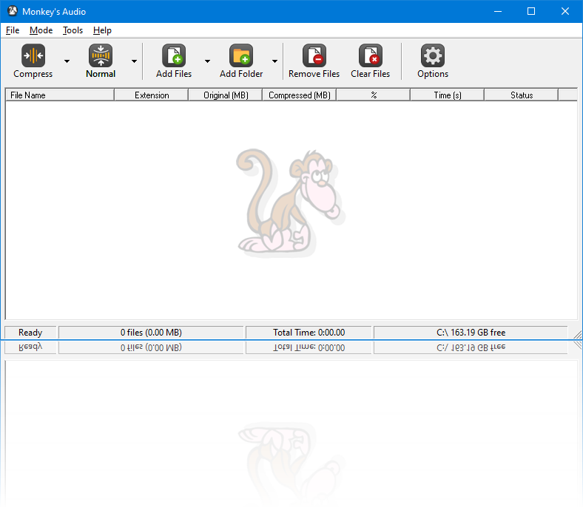Image resolution: width=583 pixels, height=510 pixels.
Task: Click the Clear Files icon
Action: (371, 55)
